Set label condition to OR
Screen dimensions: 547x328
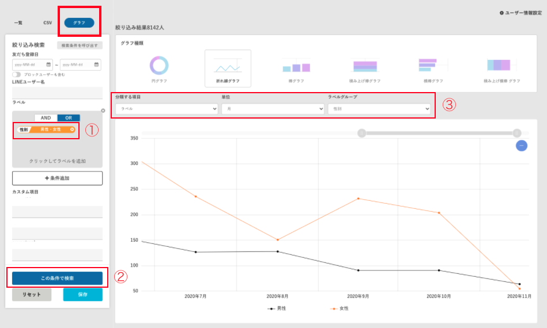[69, 117]
